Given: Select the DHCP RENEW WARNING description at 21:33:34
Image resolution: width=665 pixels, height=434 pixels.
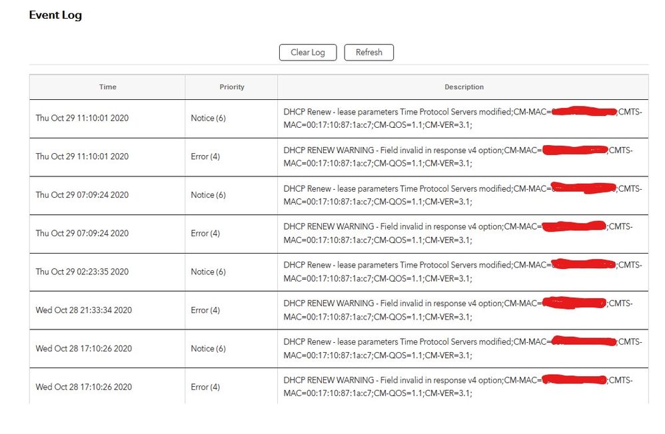Looking at the screenshot, I should click(458, 310).
